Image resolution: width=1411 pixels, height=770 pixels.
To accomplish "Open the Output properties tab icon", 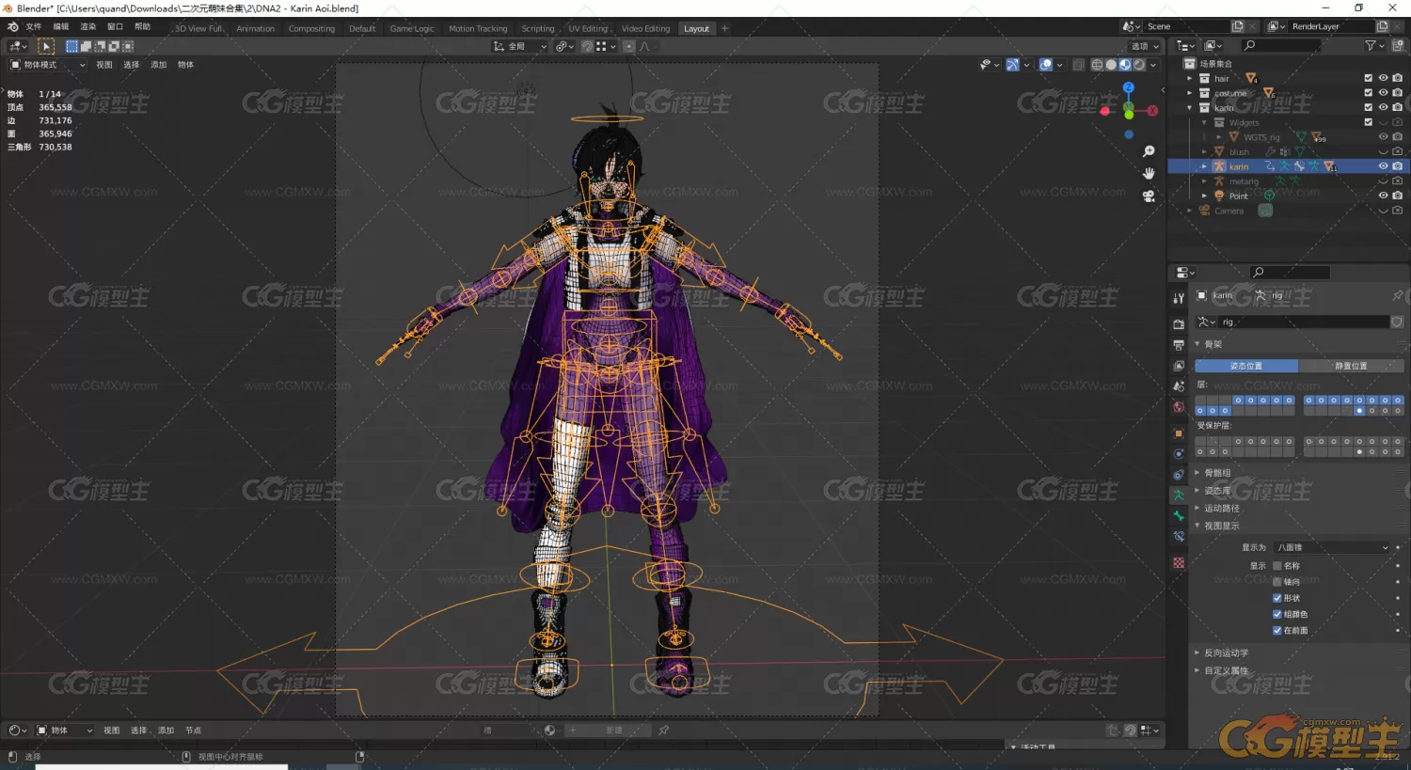I will [x=1179, y=345].
